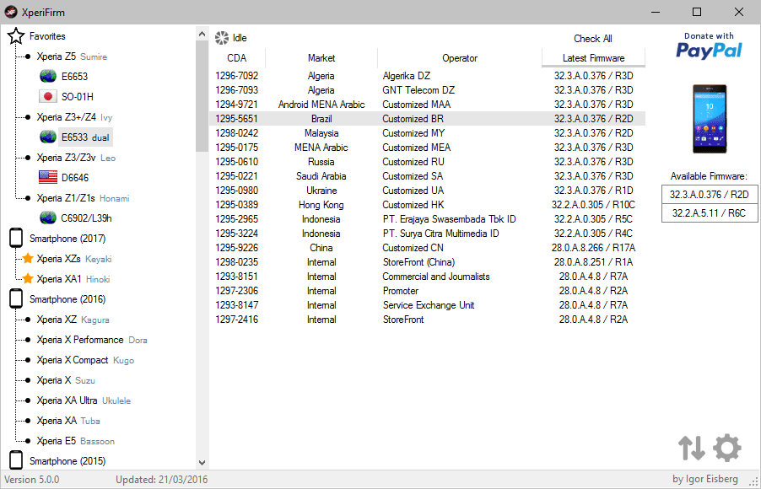Select Customized HK Hong Kong row
The height and width of the screenshot is (489, 761).
tap(427, 204)
